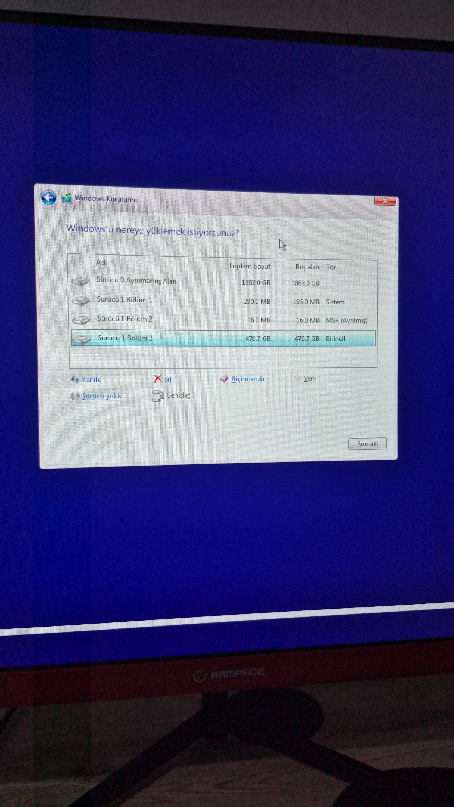454x807 pixels.
Task: Click the refresh arrows icon next to Yenile
Action: tap(75, 380)
